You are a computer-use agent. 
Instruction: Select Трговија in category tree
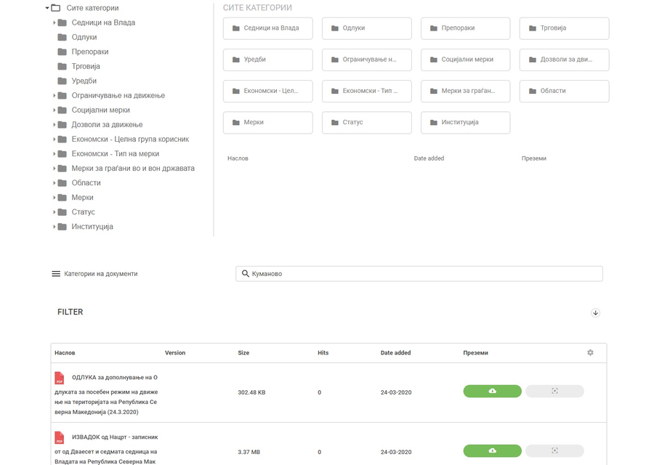coord(86,66)
